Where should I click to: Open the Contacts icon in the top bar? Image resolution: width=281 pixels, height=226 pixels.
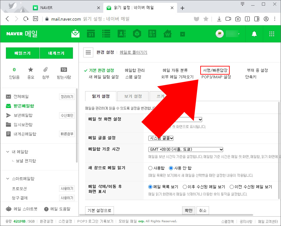coord(121,34)
